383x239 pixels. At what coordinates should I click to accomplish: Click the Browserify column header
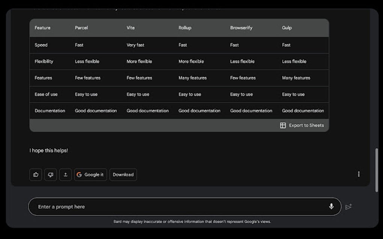click(241, 28)
